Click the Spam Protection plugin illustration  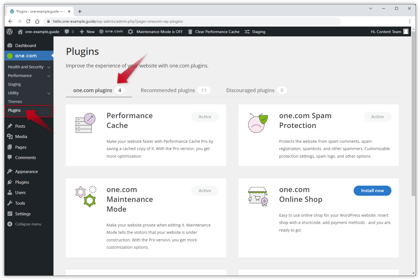tap(258, 123)
